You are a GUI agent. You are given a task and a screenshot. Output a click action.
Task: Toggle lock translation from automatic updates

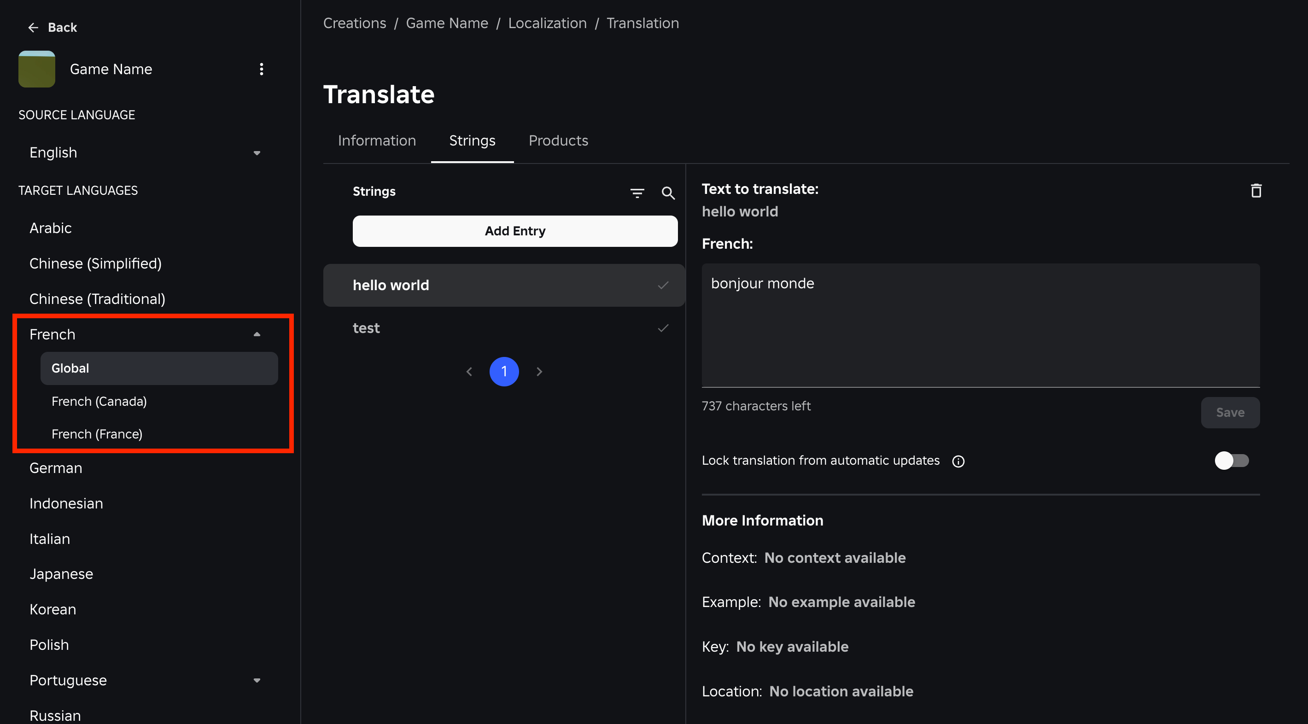click(1232, 461)
